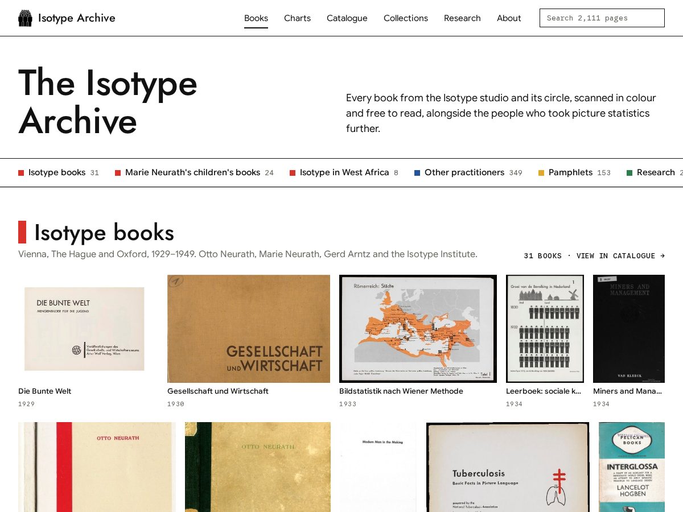Screen dimensions: 683x512
Task: Open Die Bunte Welt cover thumbnail
Action: [85, 329]
